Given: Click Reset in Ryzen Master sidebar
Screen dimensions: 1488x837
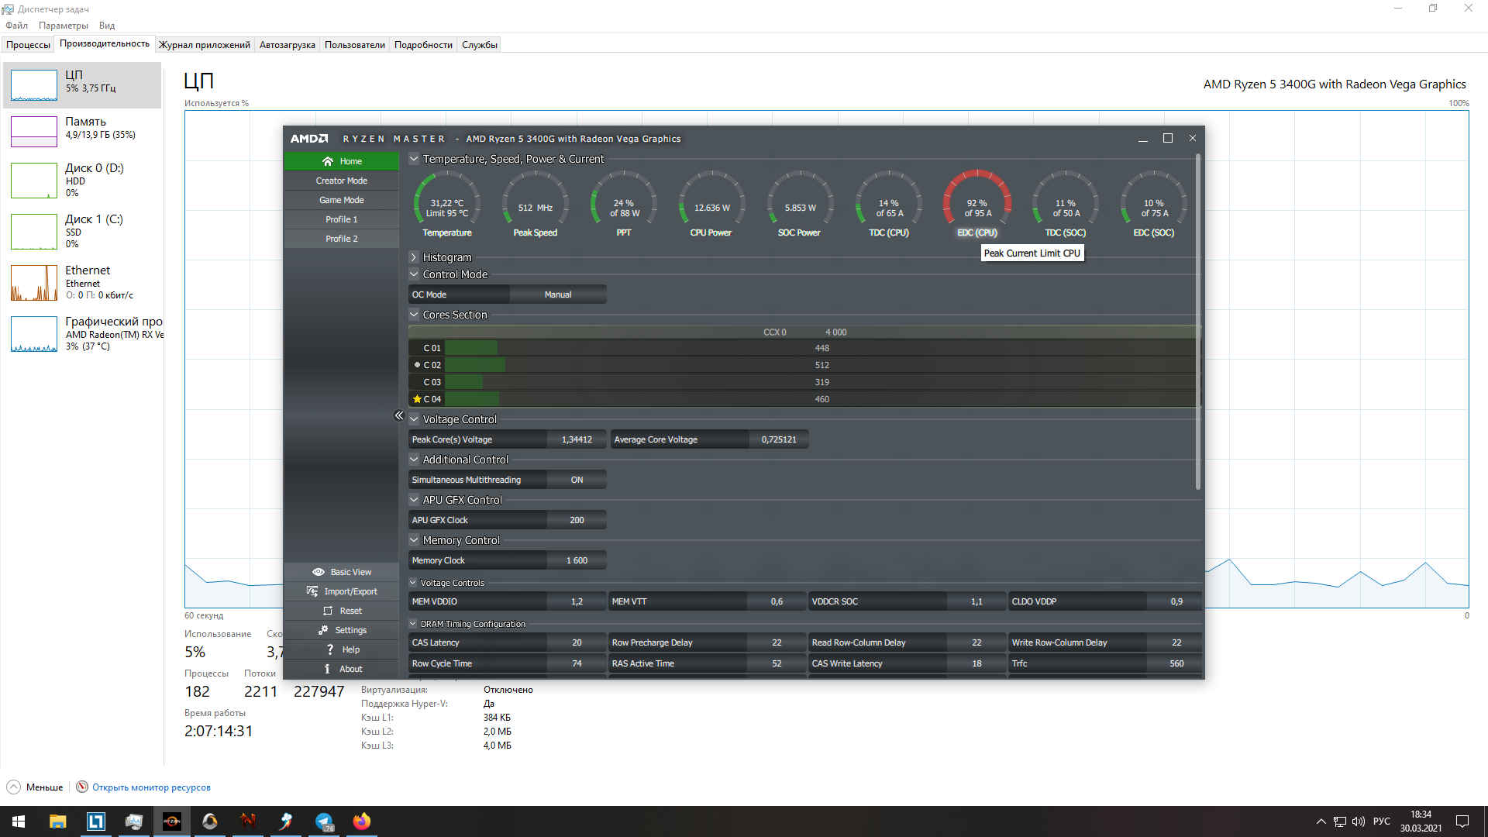Looking at the screenshot, I should 341,611.
